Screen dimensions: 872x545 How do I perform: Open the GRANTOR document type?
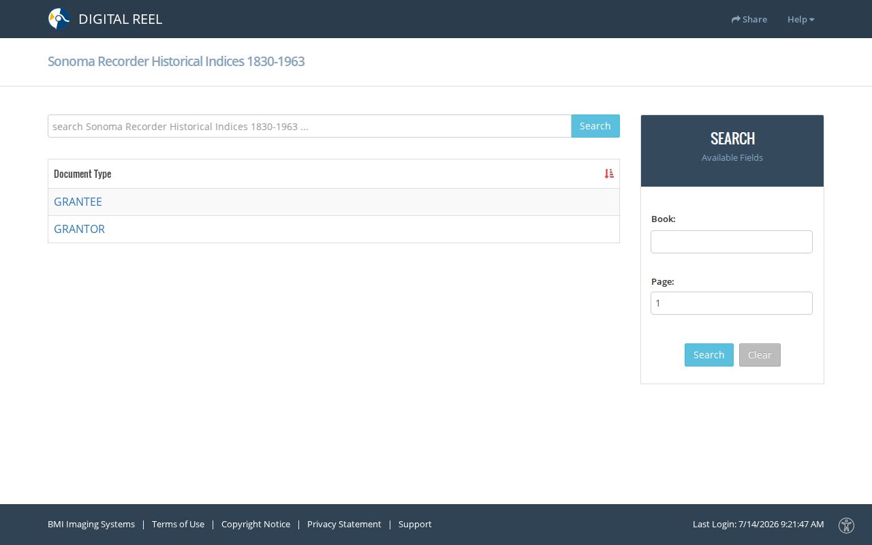[79, 229]
